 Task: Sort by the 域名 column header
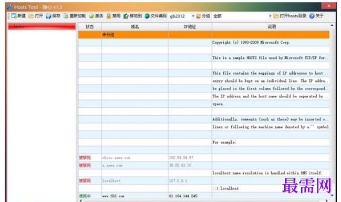point(135,27)
